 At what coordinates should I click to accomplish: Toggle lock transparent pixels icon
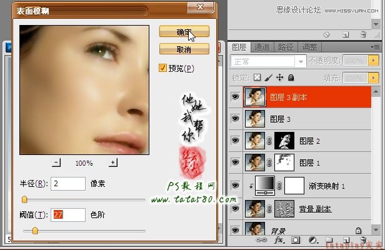[x=257, y=77]
